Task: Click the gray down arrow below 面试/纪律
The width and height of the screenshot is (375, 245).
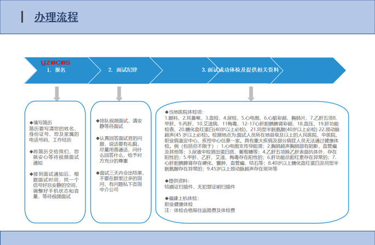Action: tap(123, 94)
